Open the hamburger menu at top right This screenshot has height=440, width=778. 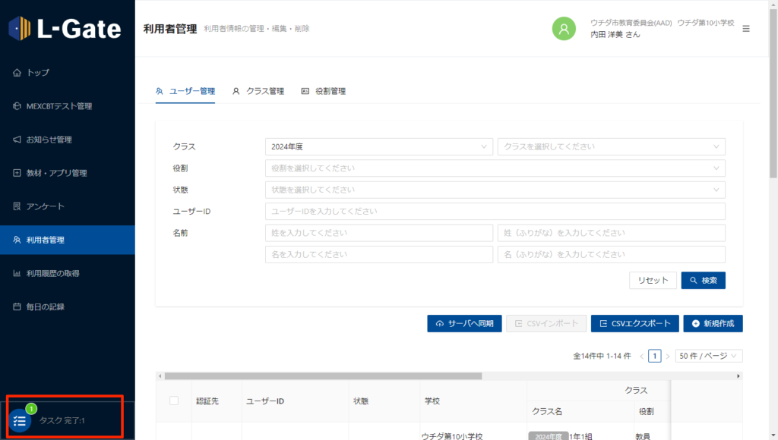coord(746,29)
